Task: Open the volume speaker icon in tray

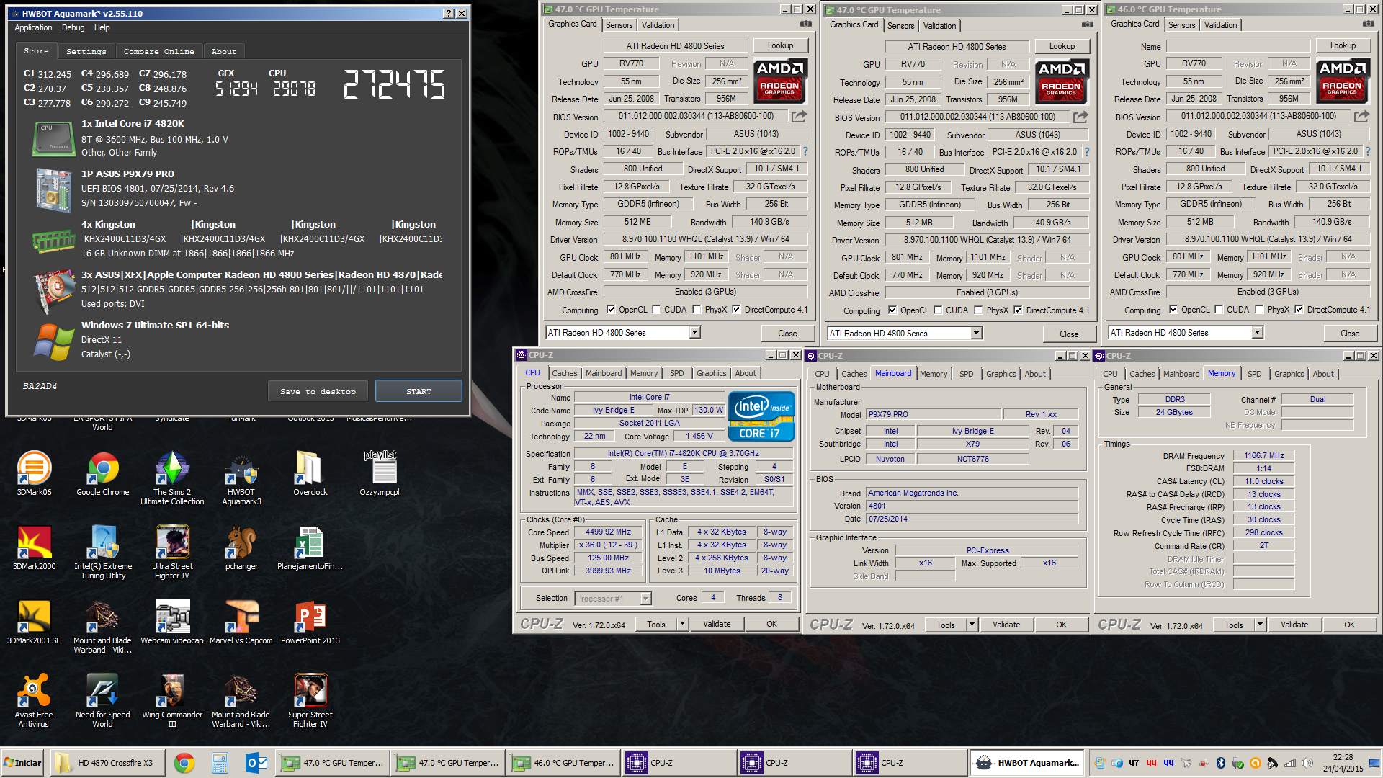Action: [x=1307, y=763]
